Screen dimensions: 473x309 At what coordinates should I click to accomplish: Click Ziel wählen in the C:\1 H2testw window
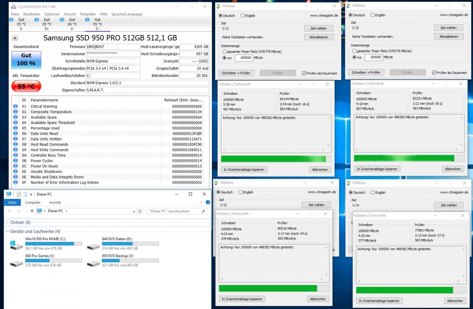click(319, 28)
